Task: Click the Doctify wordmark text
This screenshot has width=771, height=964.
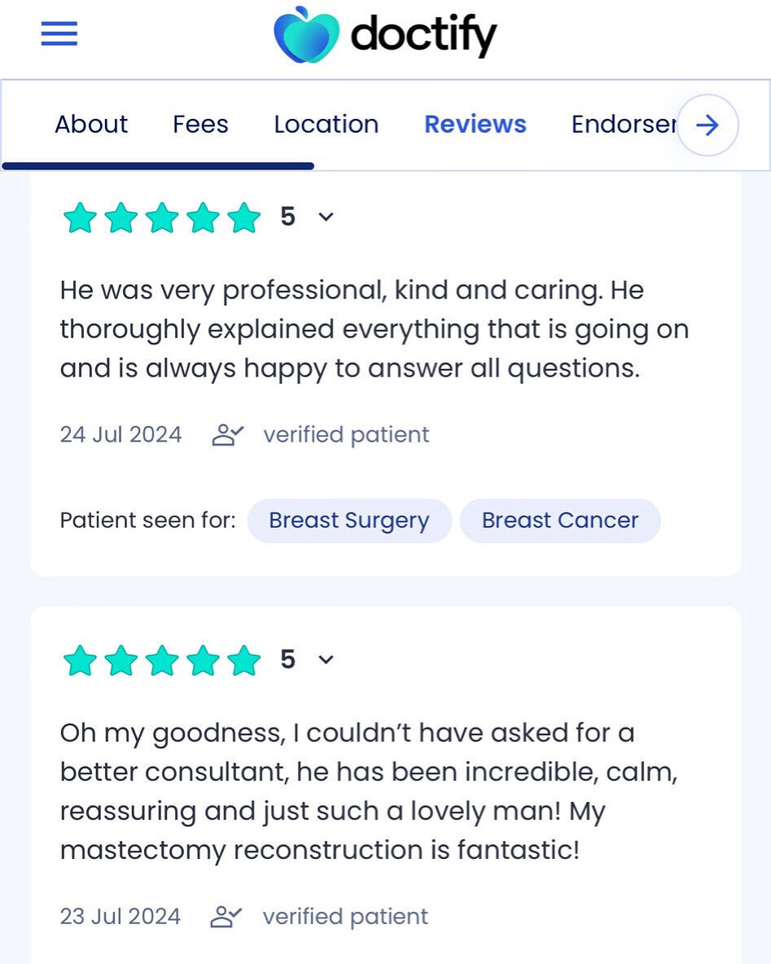Action: click(x=423, y=35)
